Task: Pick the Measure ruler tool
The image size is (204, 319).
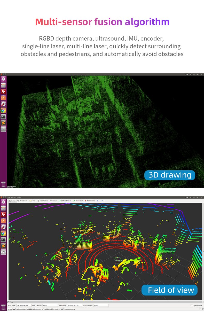Action: pyautogui.click(x=53, y=201)
